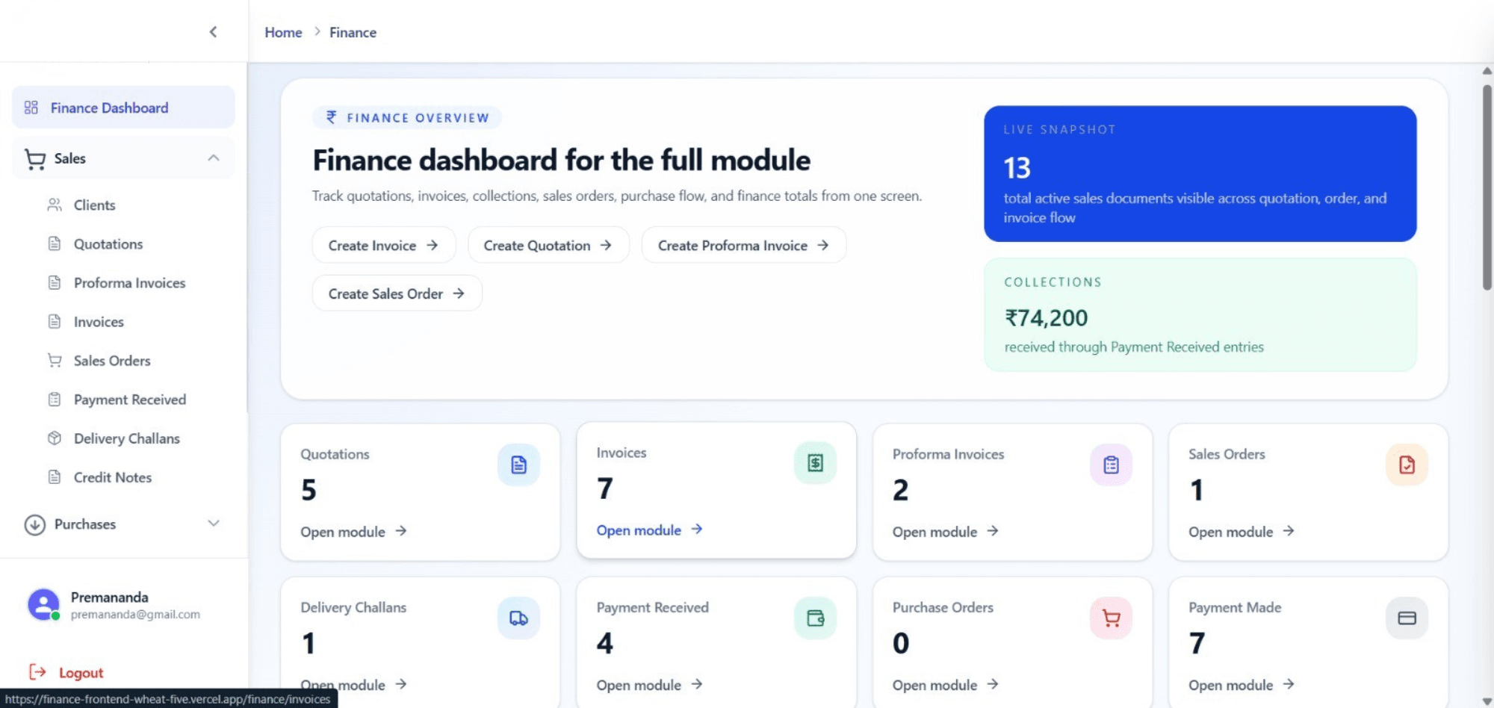Click the Payment Received wallet icon
The width and height of the screenshot is (1494, 708).
point(815,618)
